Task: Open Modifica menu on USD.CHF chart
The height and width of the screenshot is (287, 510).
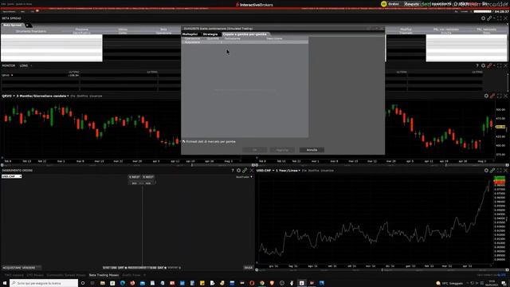Action: pyautogui.click(x=313, y=170)
